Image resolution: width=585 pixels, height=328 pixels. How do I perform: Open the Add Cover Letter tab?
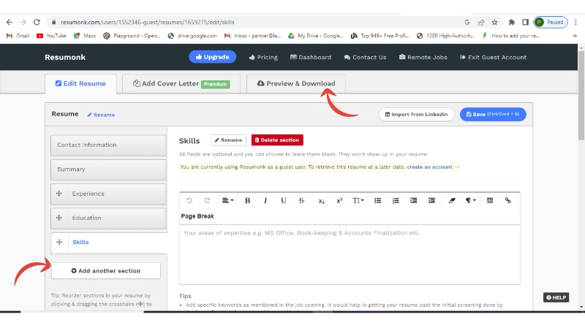[181, 84]
